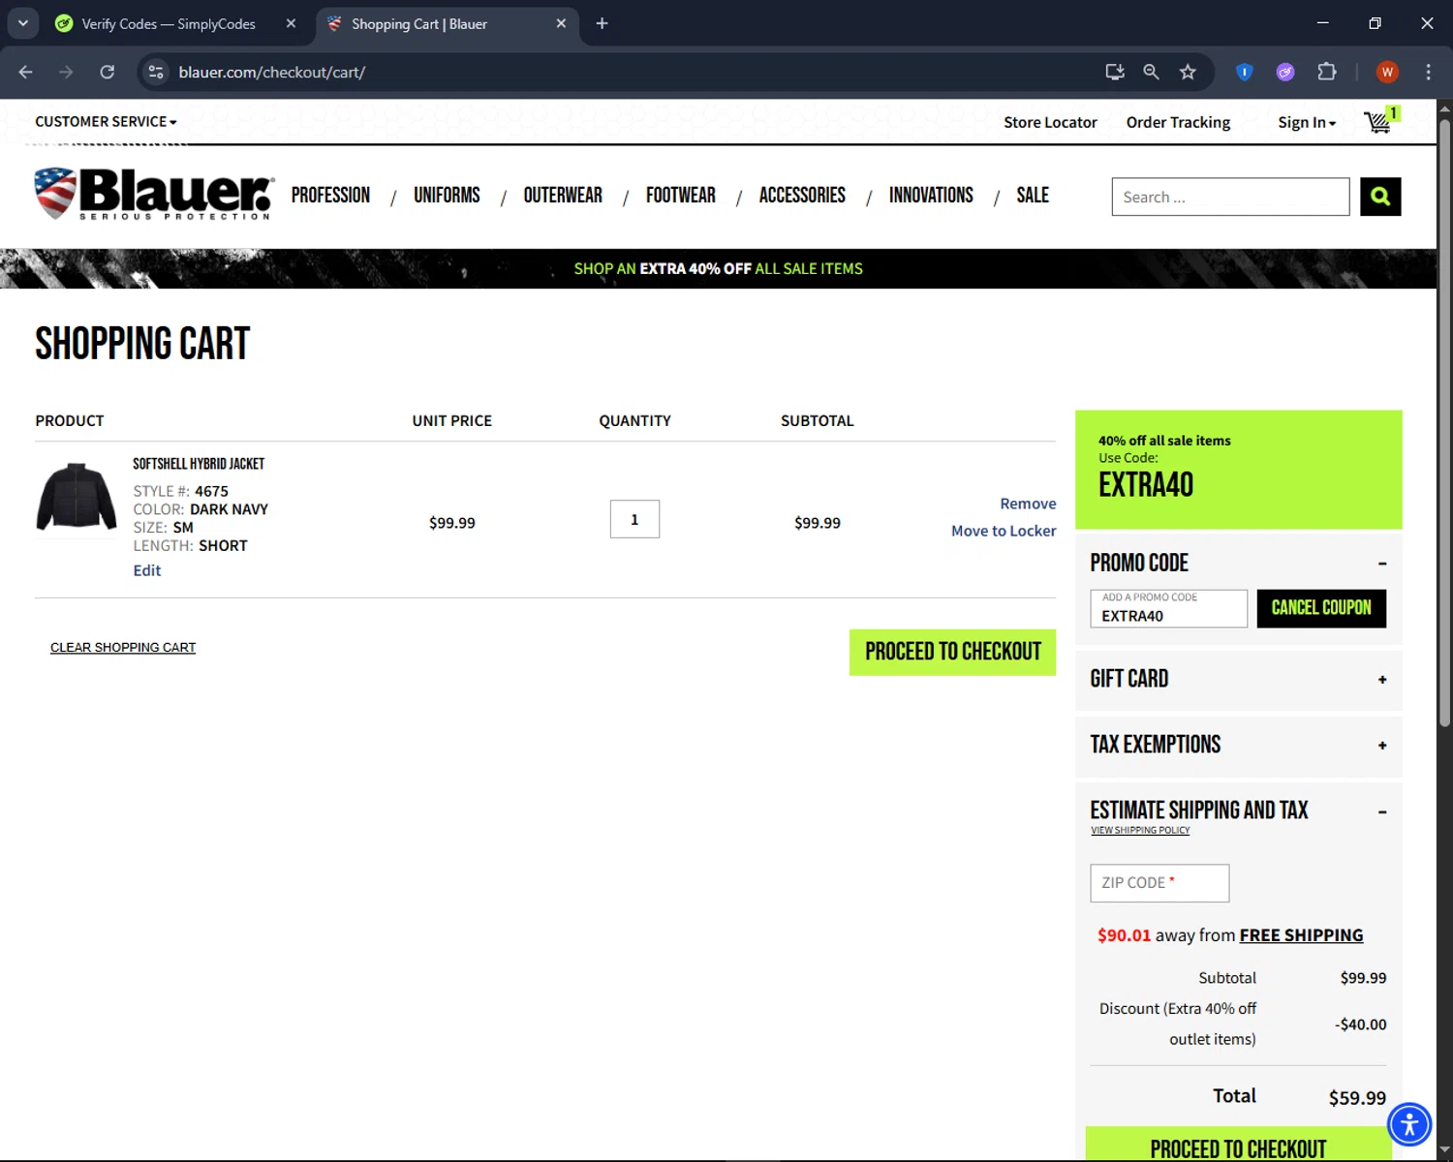Open the accessibility widget icon
Image resolution: width=1453 pixels, height=1162 pixels.
[x=1409, y=1124]
